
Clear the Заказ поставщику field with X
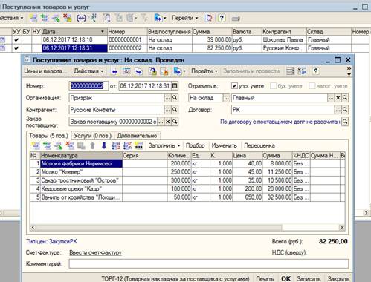[168, 122]
